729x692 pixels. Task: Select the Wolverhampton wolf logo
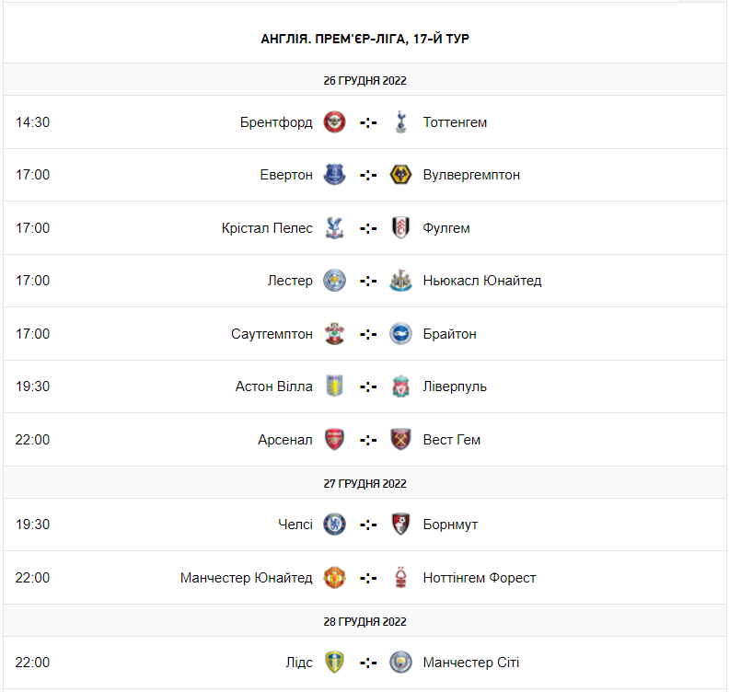[x=400, y=175]
